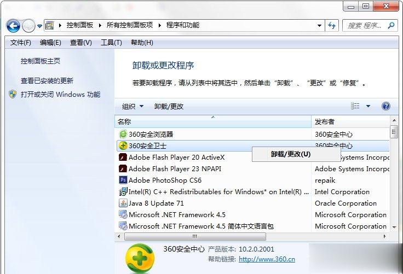Open the view options dropdown arrow

[368, 106]
